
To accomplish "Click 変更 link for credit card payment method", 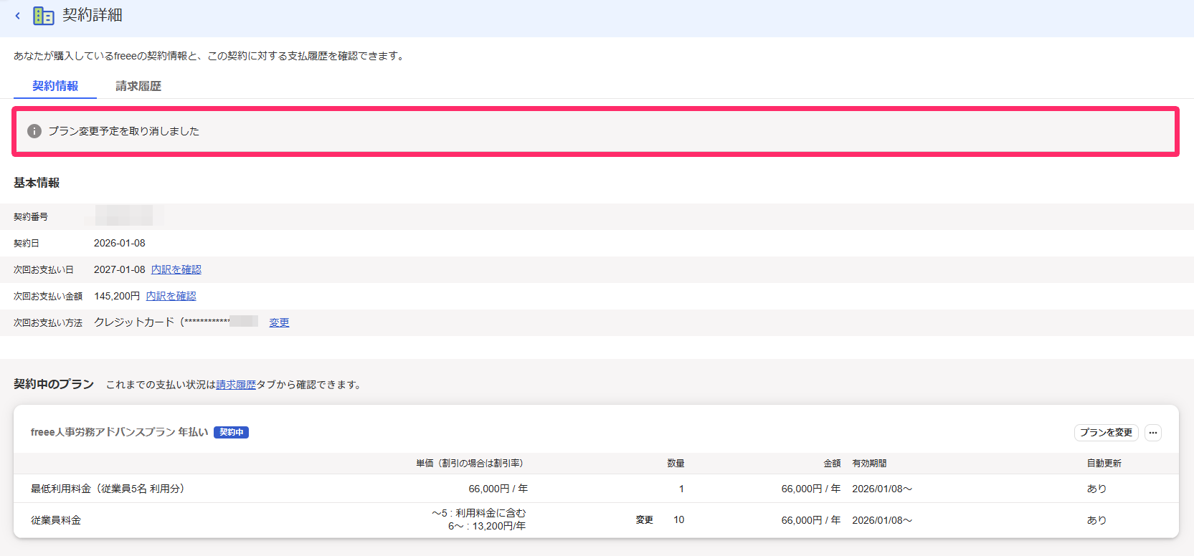I will 279,322.
